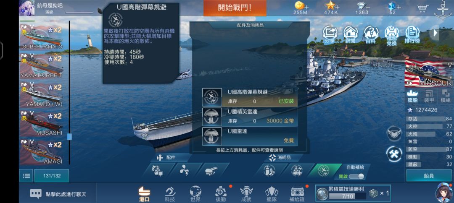Select the free U國雷達 consumable

coord(250,136)
